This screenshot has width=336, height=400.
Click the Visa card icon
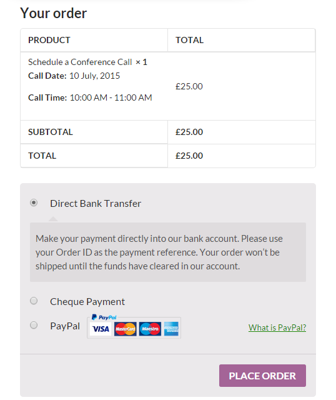tap(101, 329)
